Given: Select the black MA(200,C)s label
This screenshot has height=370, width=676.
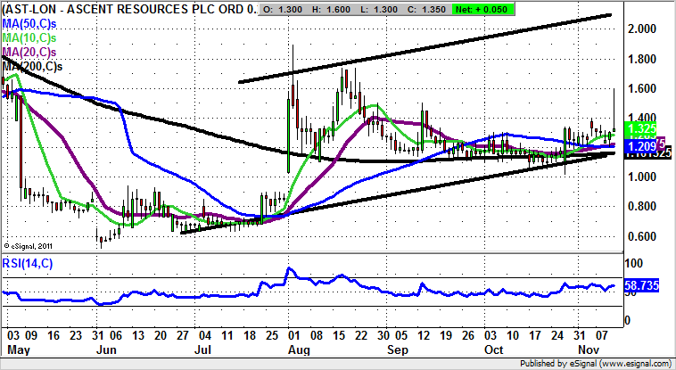Looking at the screenshot, I should [34, 65].
